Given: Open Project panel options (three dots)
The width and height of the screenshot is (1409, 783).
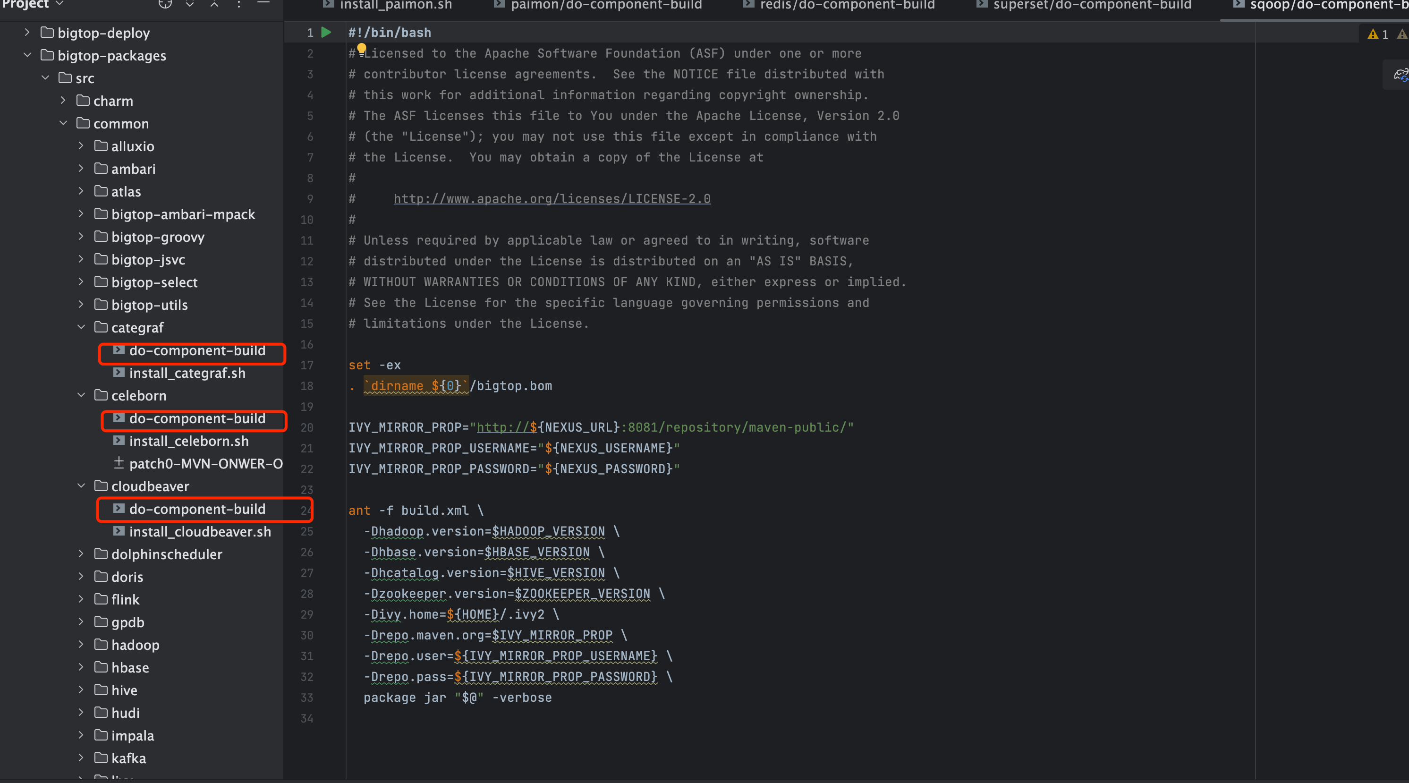Looking at the screenshot, I should (239, 4).
